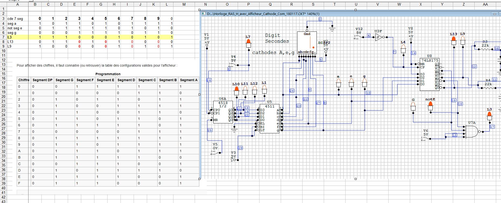Click the 'Pour afficher des chiffres' sentence

(97, 65)
